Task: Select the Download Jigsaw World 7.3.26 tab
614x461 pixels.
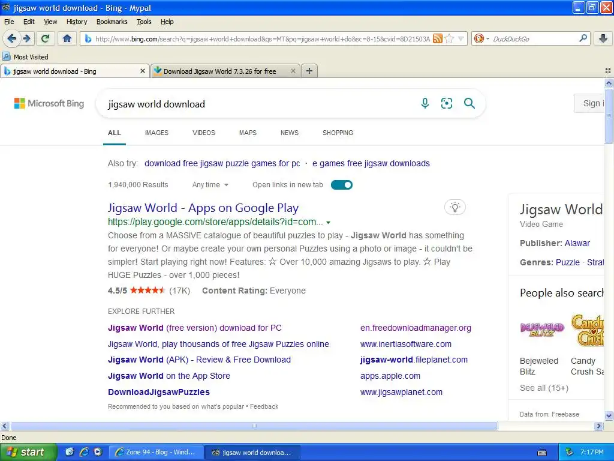Action: click(225, 71)
